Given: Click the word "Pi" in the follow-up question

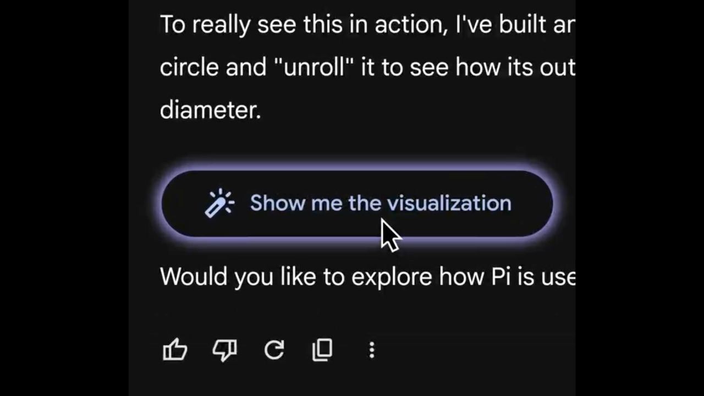Looking at the screenshot, I should click(x=501, y=276).
